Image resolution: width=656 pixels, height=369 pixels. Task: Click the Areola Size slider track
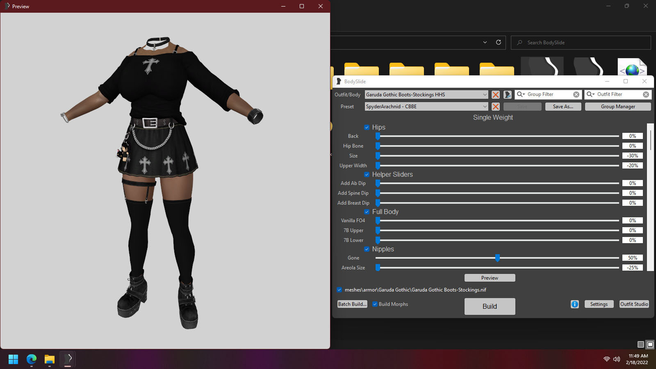click(x=497, y=268)
